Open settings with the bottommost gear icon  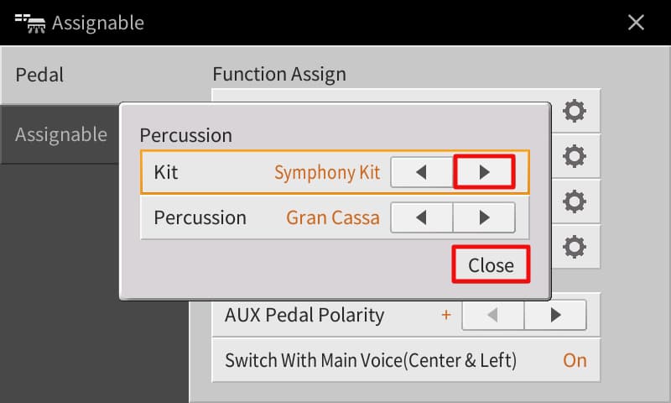click(x=575, y=247)
